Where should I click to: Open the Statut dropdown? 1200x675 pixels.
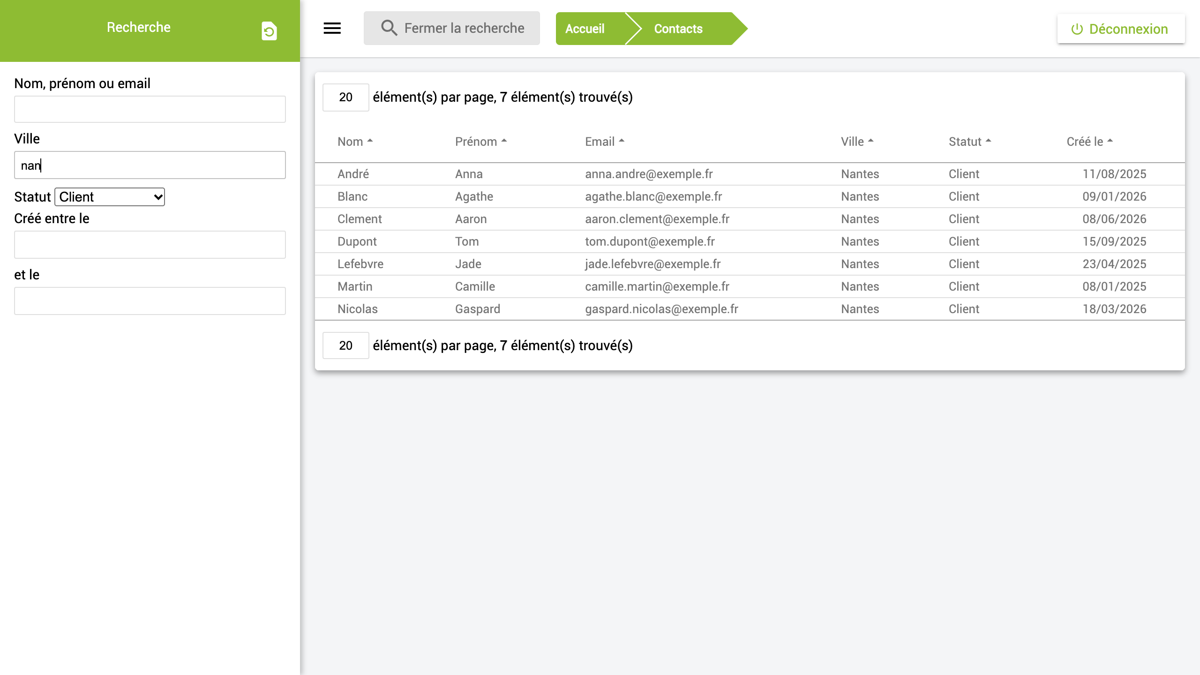(110, 197)
